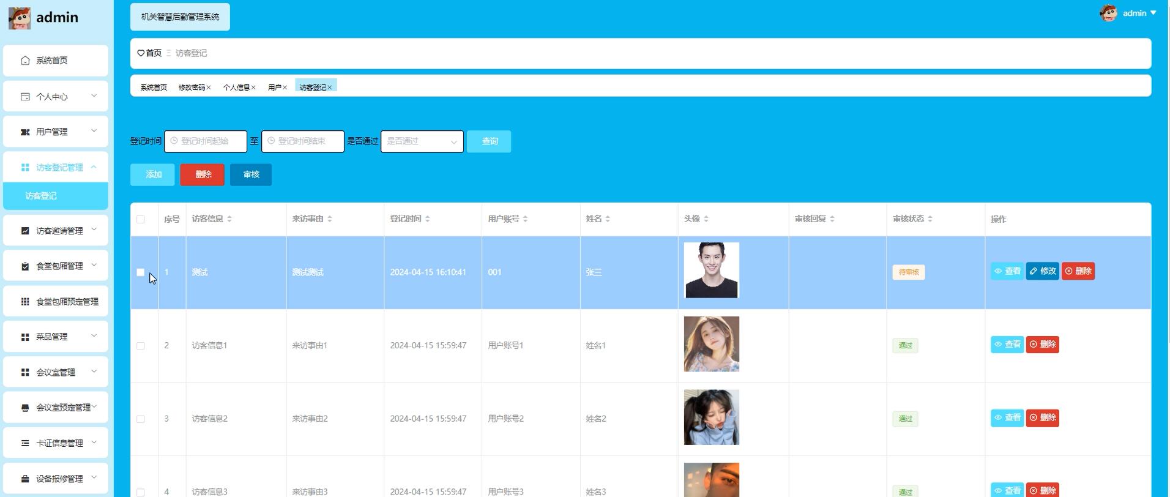Click the 访客登记管理 grid icon

pos(25,167)
